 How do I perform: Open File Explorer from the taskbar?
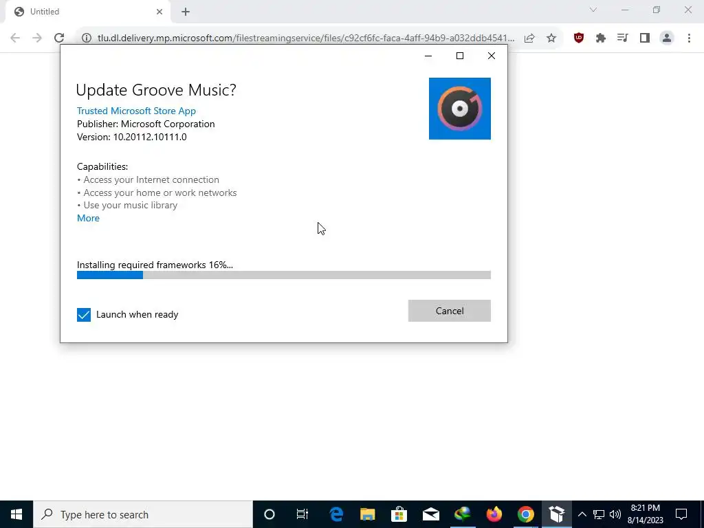tap(367, 514)
